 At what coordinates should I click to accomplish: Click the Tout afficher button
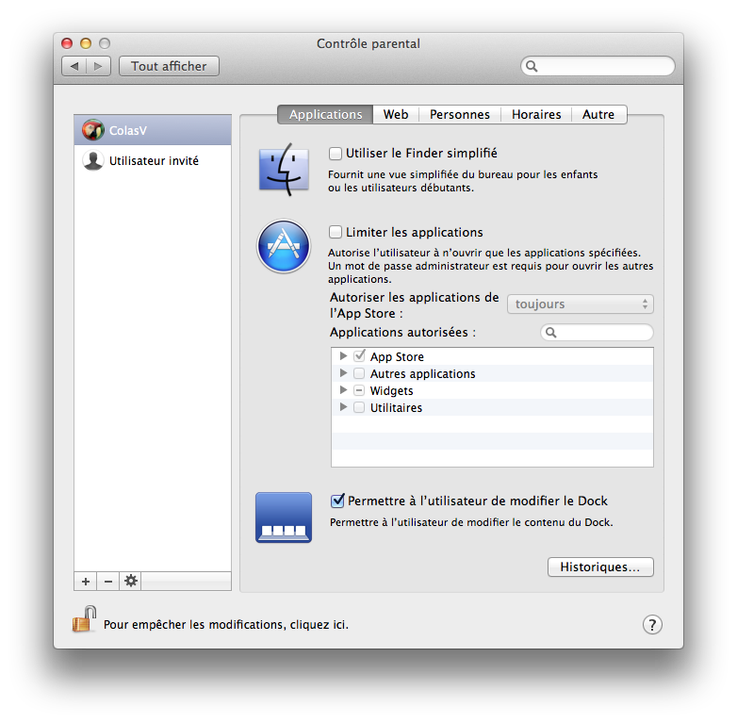tap(169, 66)
